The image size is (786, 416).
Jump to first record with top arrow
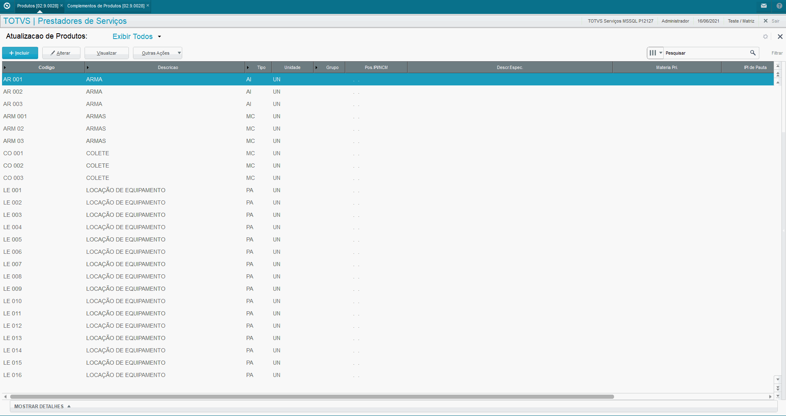(778, 66)
